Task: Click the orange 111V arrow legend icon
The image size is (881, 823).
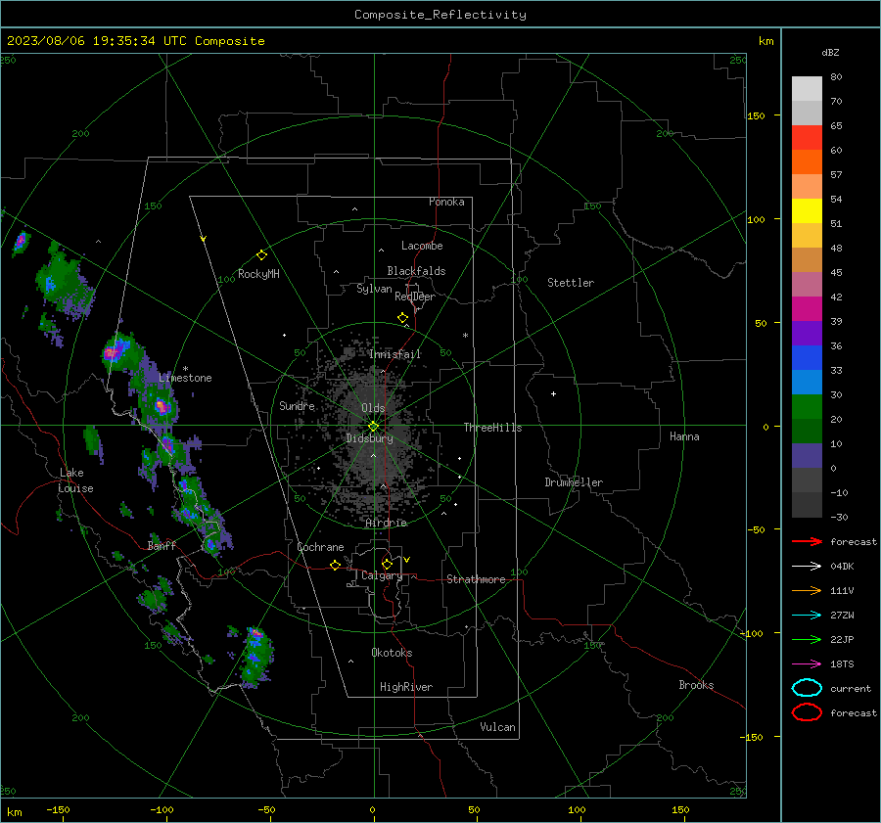Action: pyautogui.click(x=807, y=590)
